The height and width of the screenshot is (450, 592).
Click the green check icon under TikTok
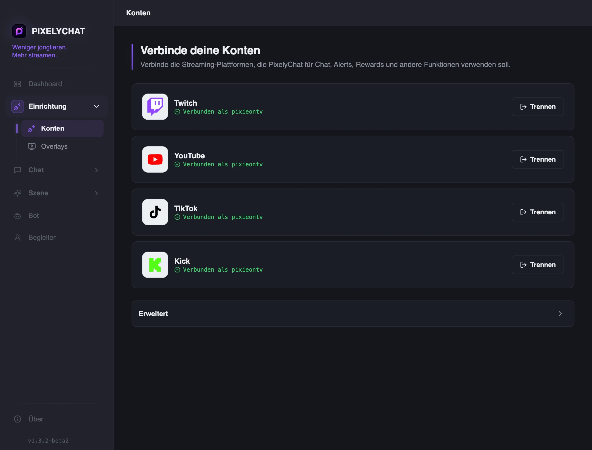pyautogui.click(x=177, y=217)
